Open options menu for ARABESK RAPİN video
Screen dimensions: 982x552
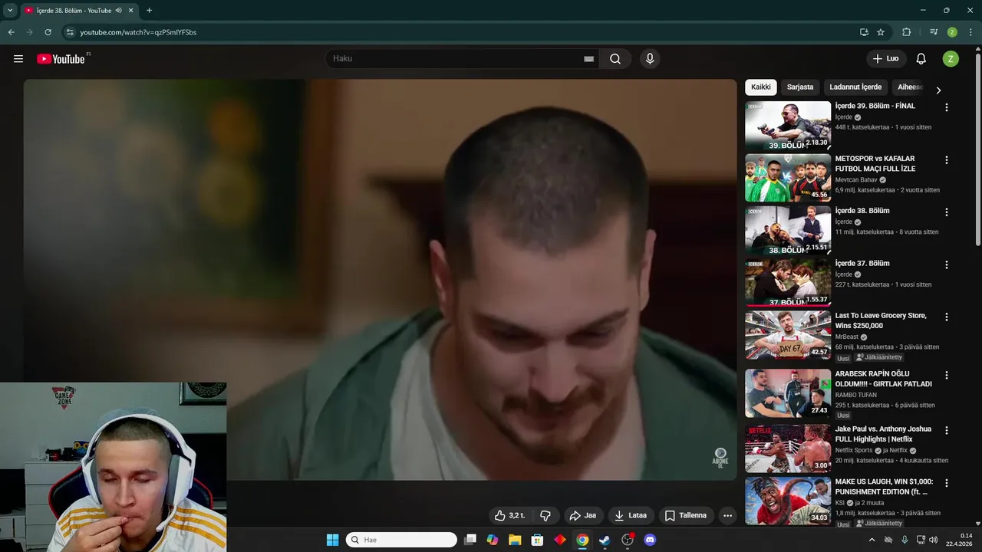coord(947,376)
